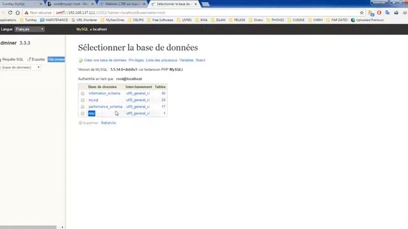The width and height of the screenshot is (408, 229).
Task: Open the CUISINE bookmark folder
Action: [x=296, y=20]
